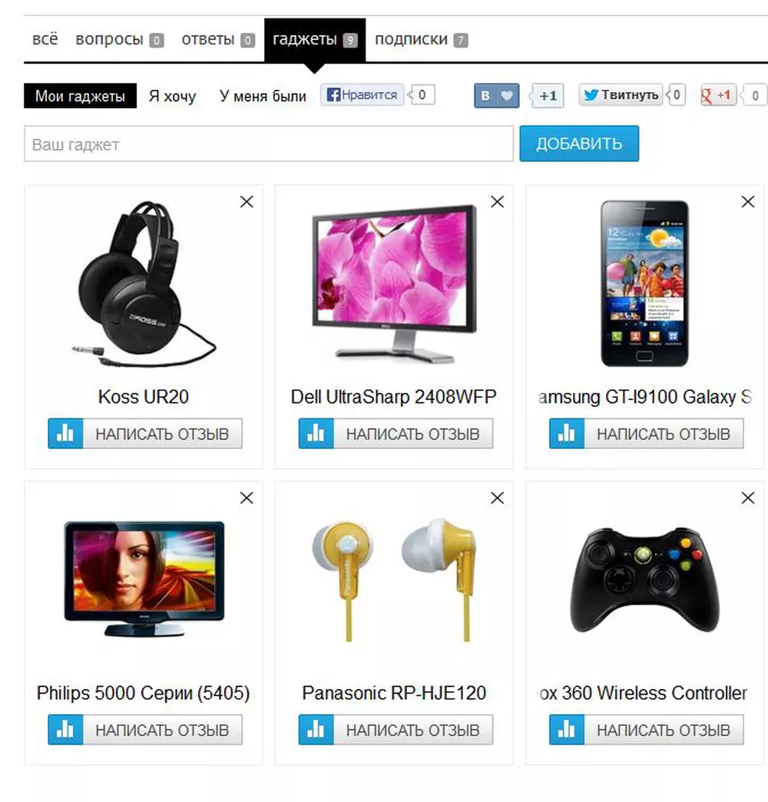Click the Facebook Нравится like button
The image size is (768, 802).
(362, 94)
